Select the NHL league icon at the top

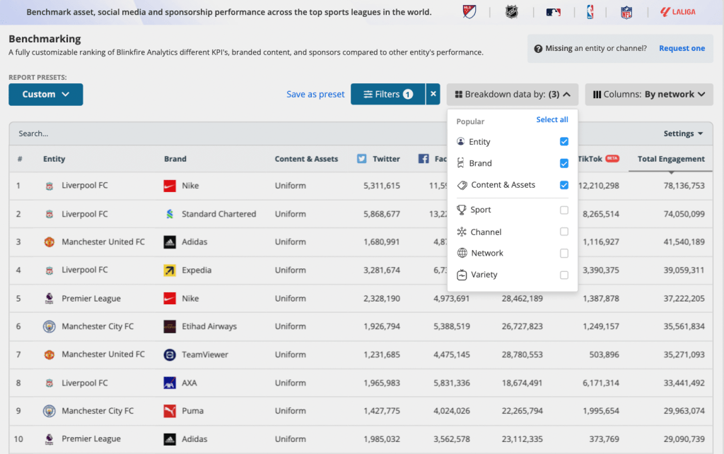click(512, 12)
